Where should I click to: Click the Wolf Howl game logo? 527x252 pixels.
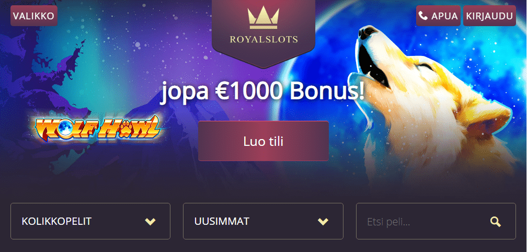coord(97,128)
